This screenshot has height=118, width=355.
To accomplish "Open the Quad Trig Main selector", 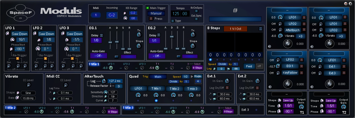I will coord(158,77).
